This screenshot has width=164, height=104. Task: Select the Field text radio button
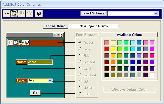click(x=80, y=62)
